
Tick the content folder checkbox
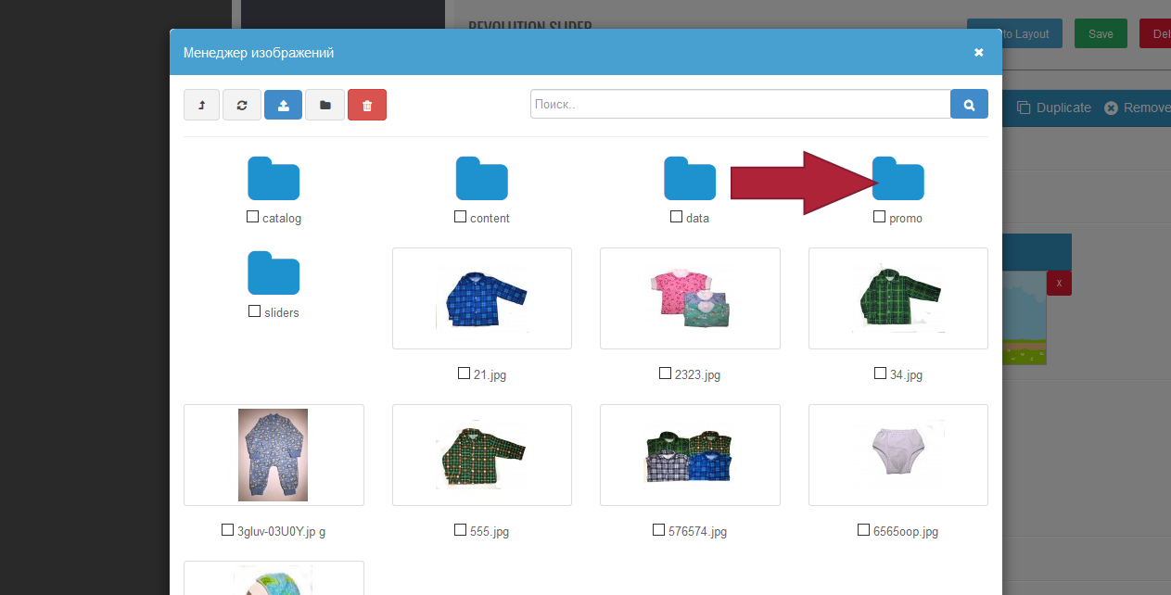(460, 217)
